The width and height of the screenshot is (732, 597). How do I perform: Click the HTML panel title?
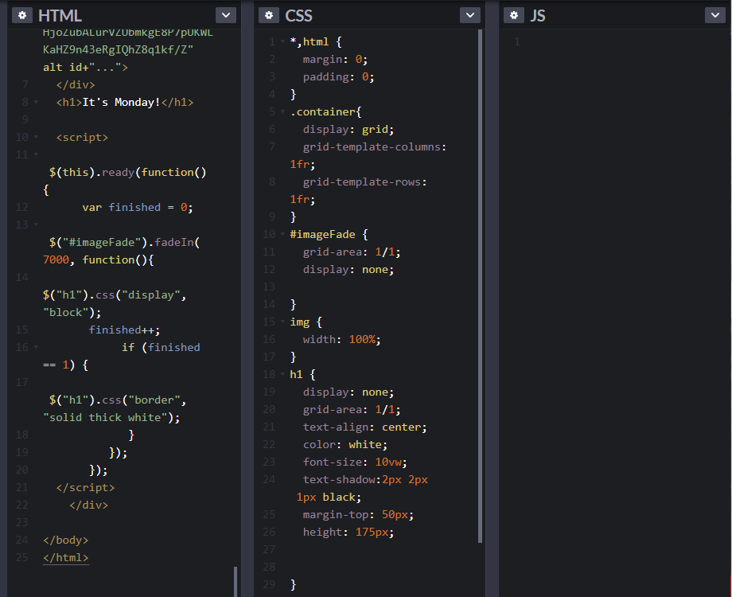[61, 15]
